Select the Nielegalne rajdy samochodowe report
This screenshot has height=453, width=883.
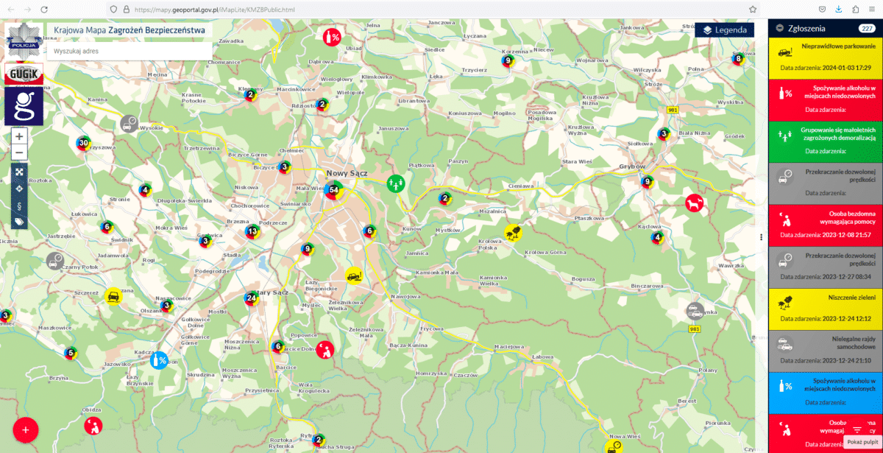(x=824, y=349)
